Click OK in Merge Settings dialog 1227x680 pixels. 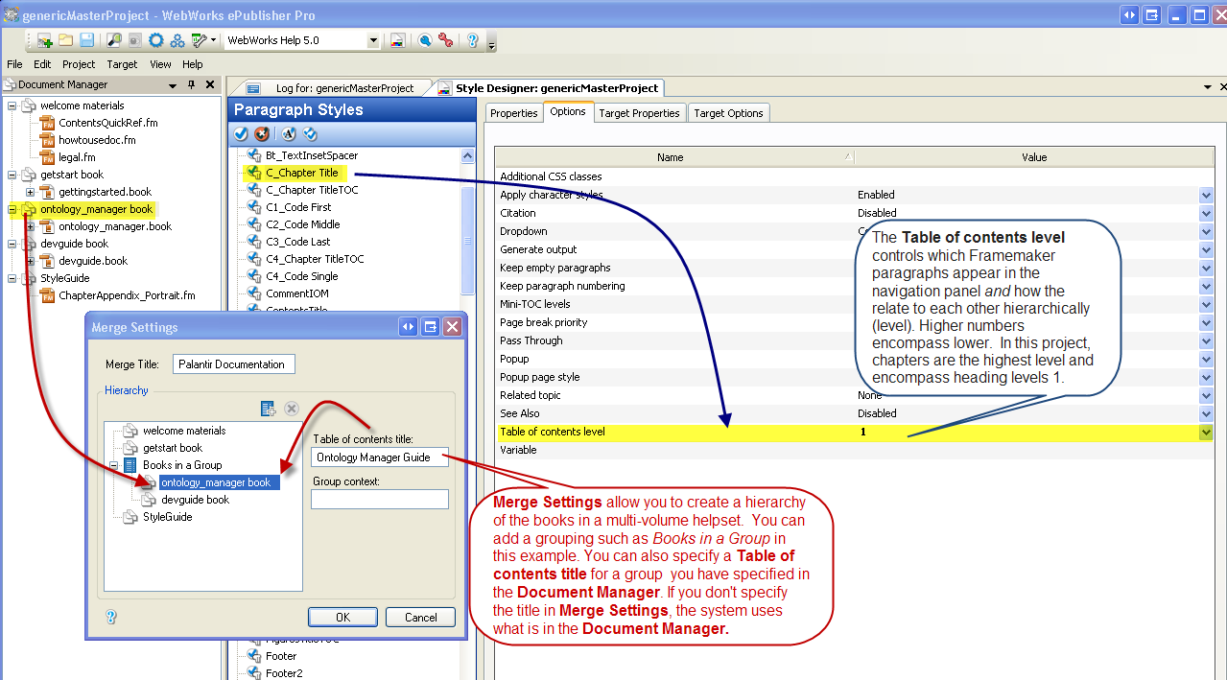pyautogui.click(x=342, y=617)
